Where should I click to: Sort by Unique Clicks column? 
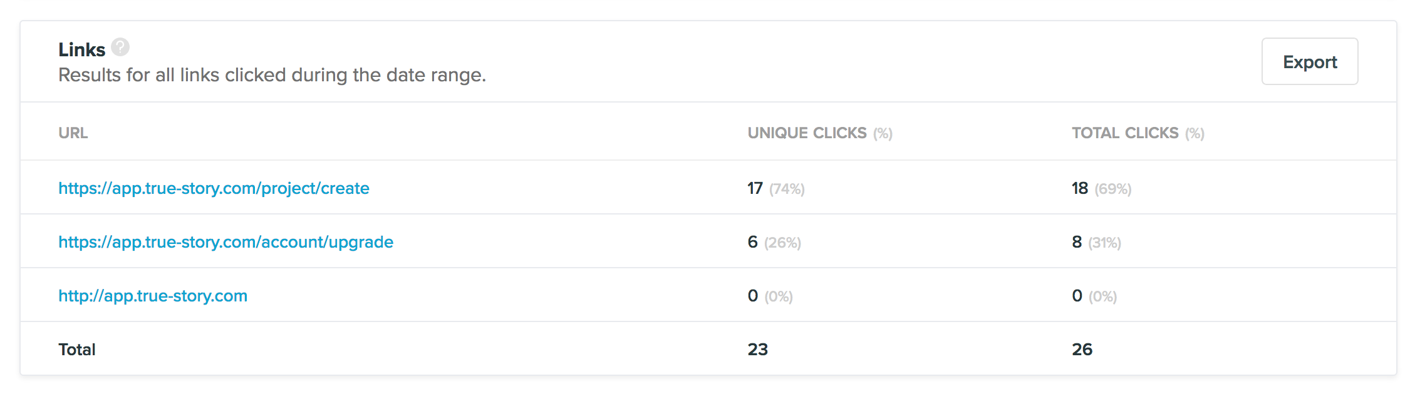click(807, 133)
